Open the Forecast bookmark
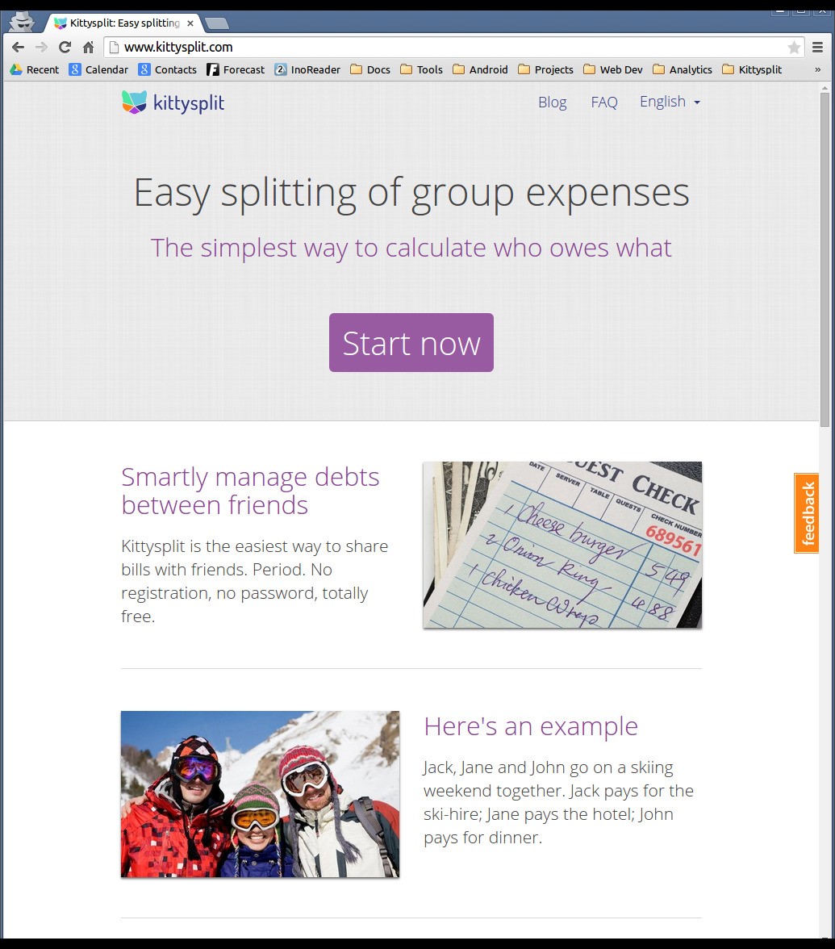835x949 pixels. 236,69
